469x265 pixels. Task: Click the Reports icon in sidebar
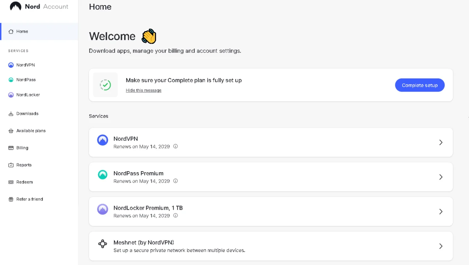(11, 165)
